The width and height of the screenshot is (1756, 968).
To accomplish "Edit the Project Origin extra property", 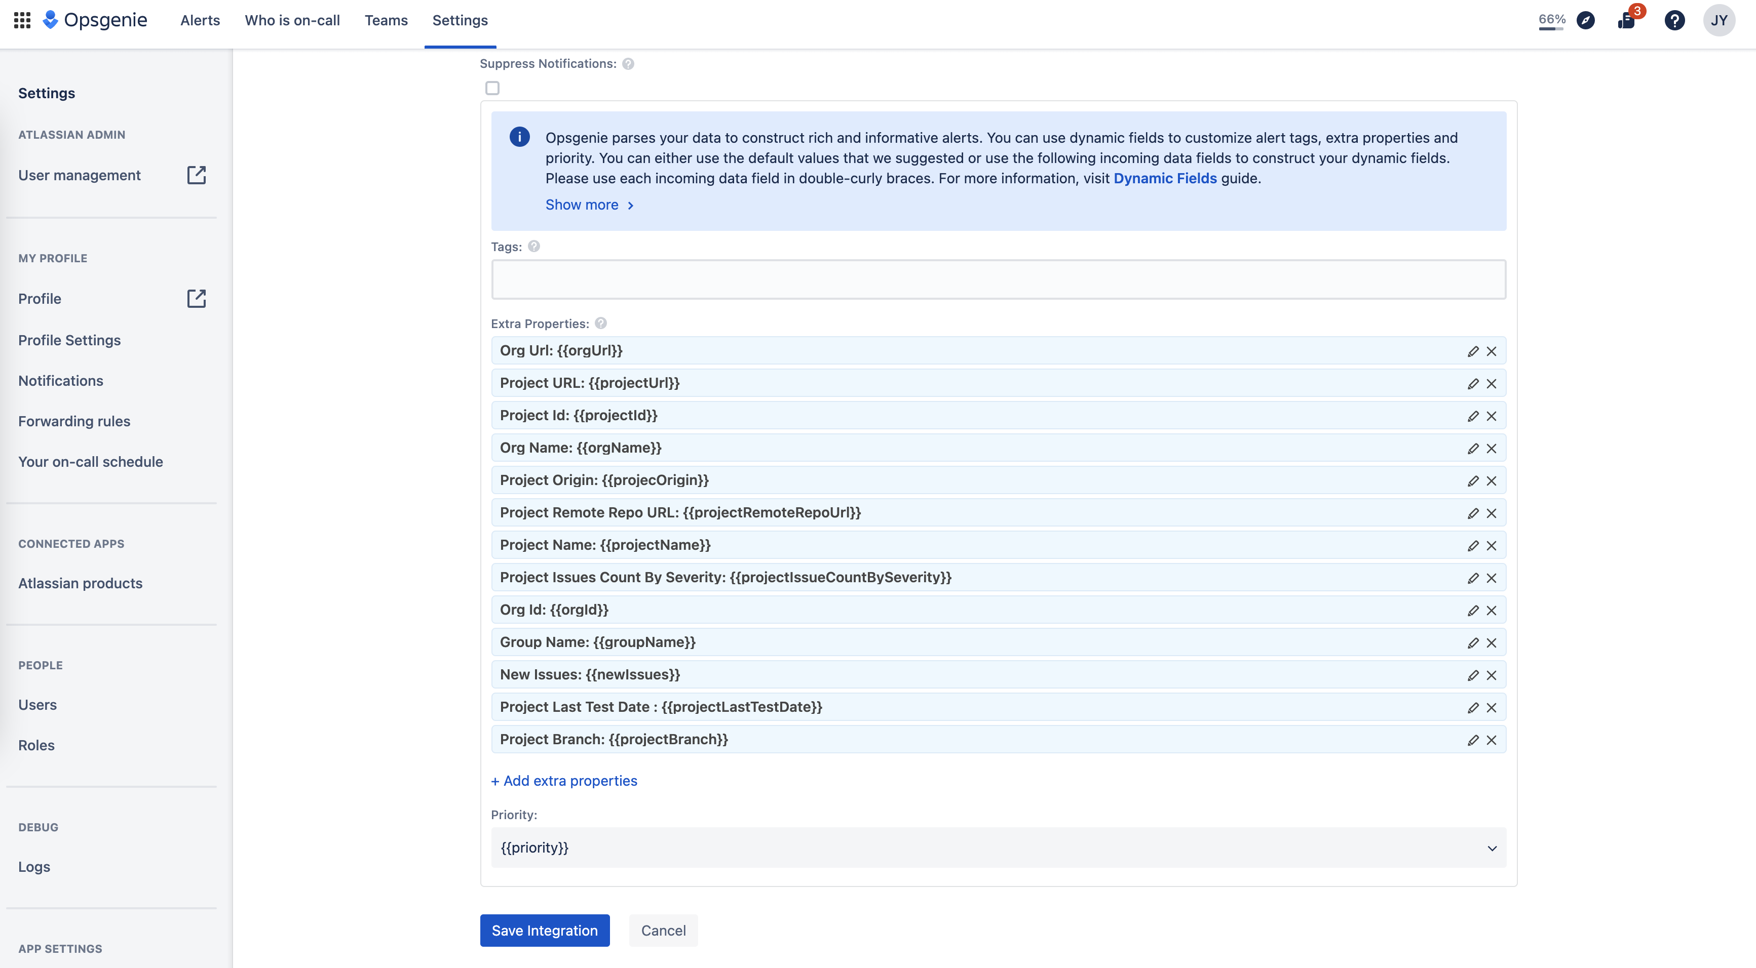I will (1473, 481).
